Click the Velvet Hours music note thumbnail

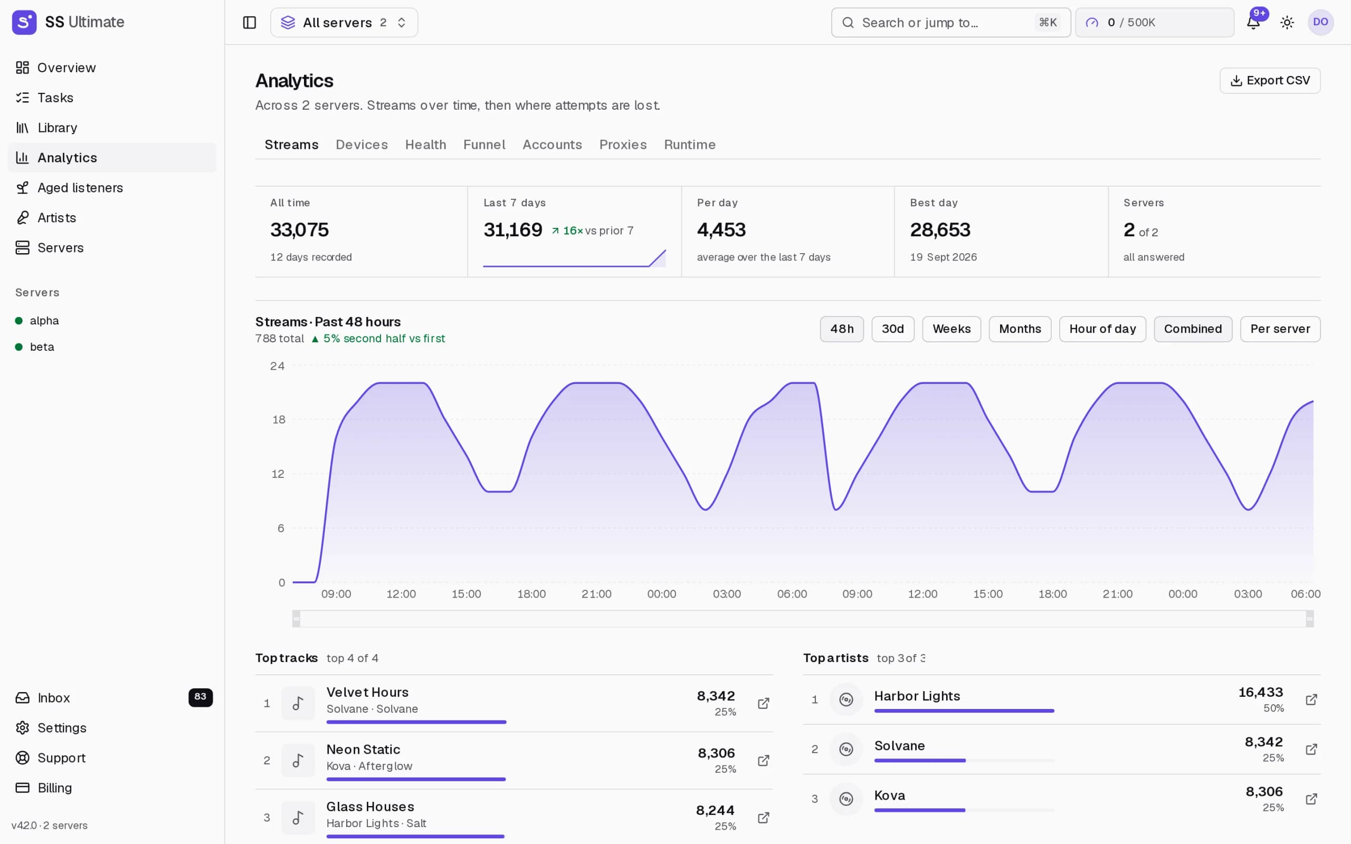point(298,703)
